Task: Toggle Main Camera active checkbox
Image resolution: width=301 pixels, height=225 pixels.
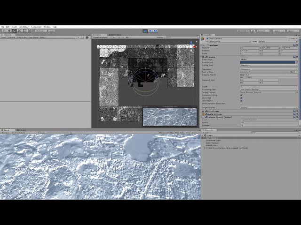Action: tap(207, 38)
